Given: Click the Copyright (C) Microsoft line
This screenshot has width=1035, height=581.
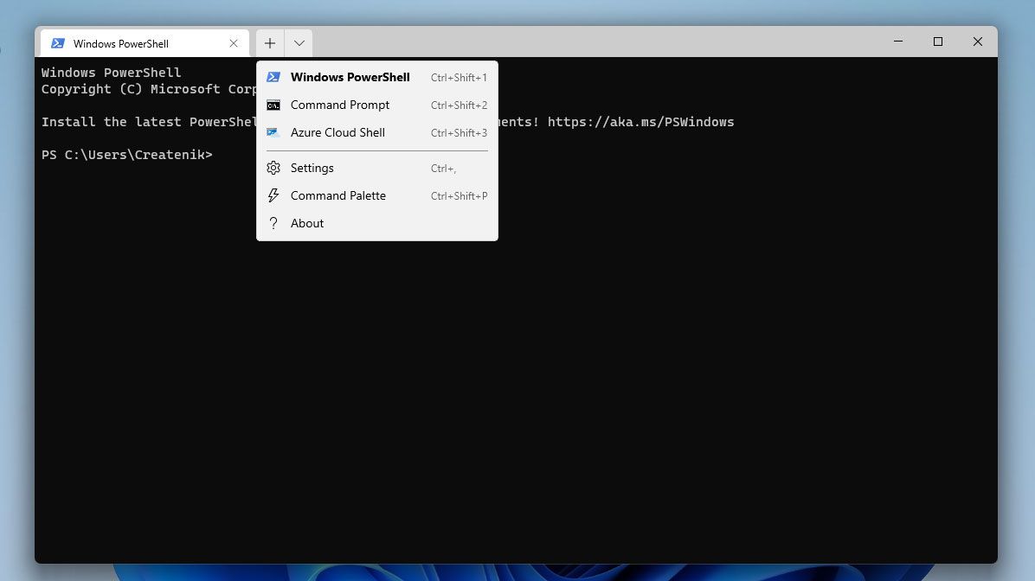Looking at the screenshot, I should tap(149, 89).
